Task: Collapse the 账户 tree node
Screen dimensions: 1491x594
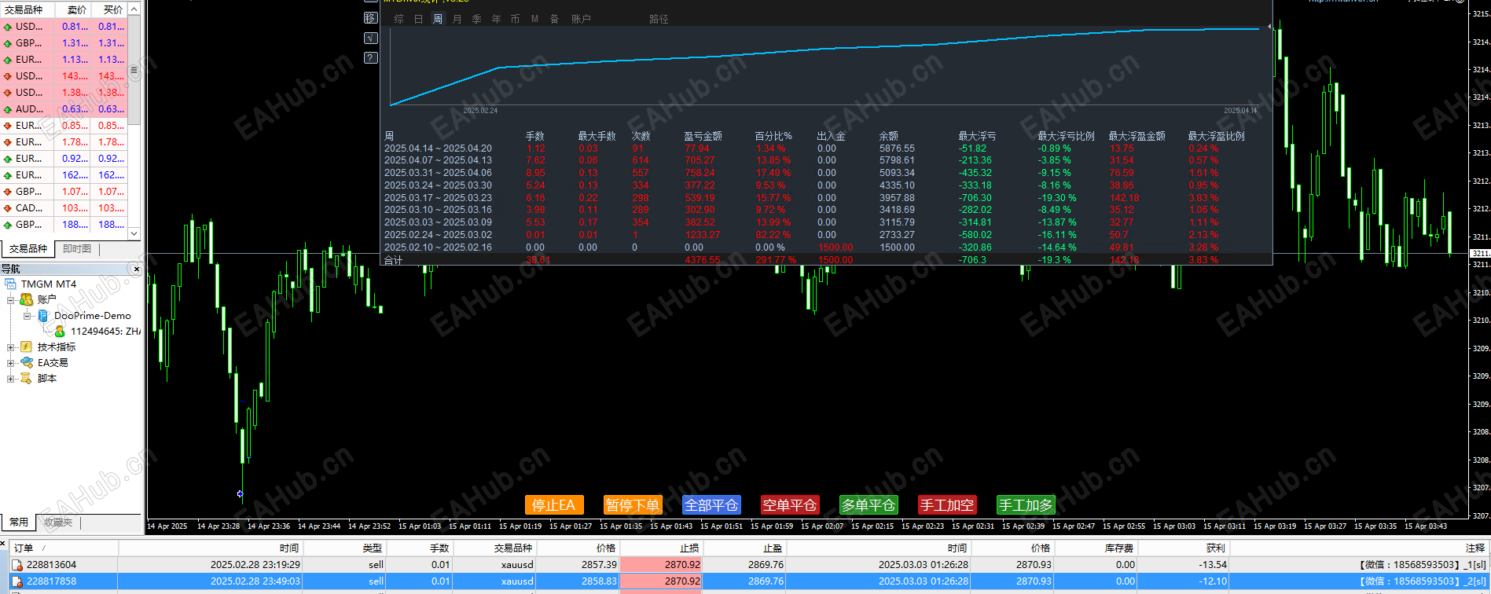Action: pyautogui.click(x=11, y=299)
